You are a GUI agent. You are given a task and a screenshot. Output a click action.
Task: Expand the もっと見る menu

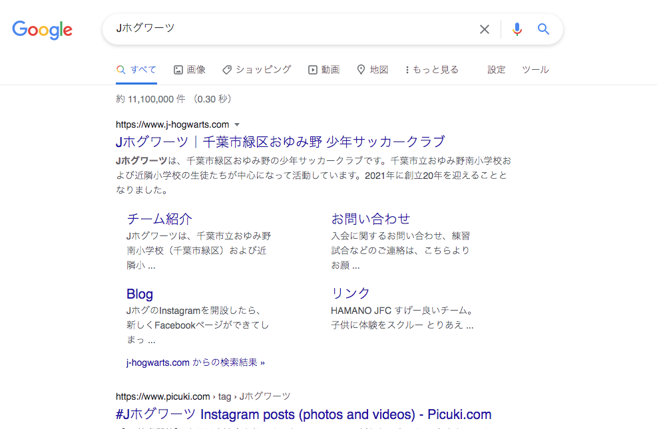click(x=432, y=69)
